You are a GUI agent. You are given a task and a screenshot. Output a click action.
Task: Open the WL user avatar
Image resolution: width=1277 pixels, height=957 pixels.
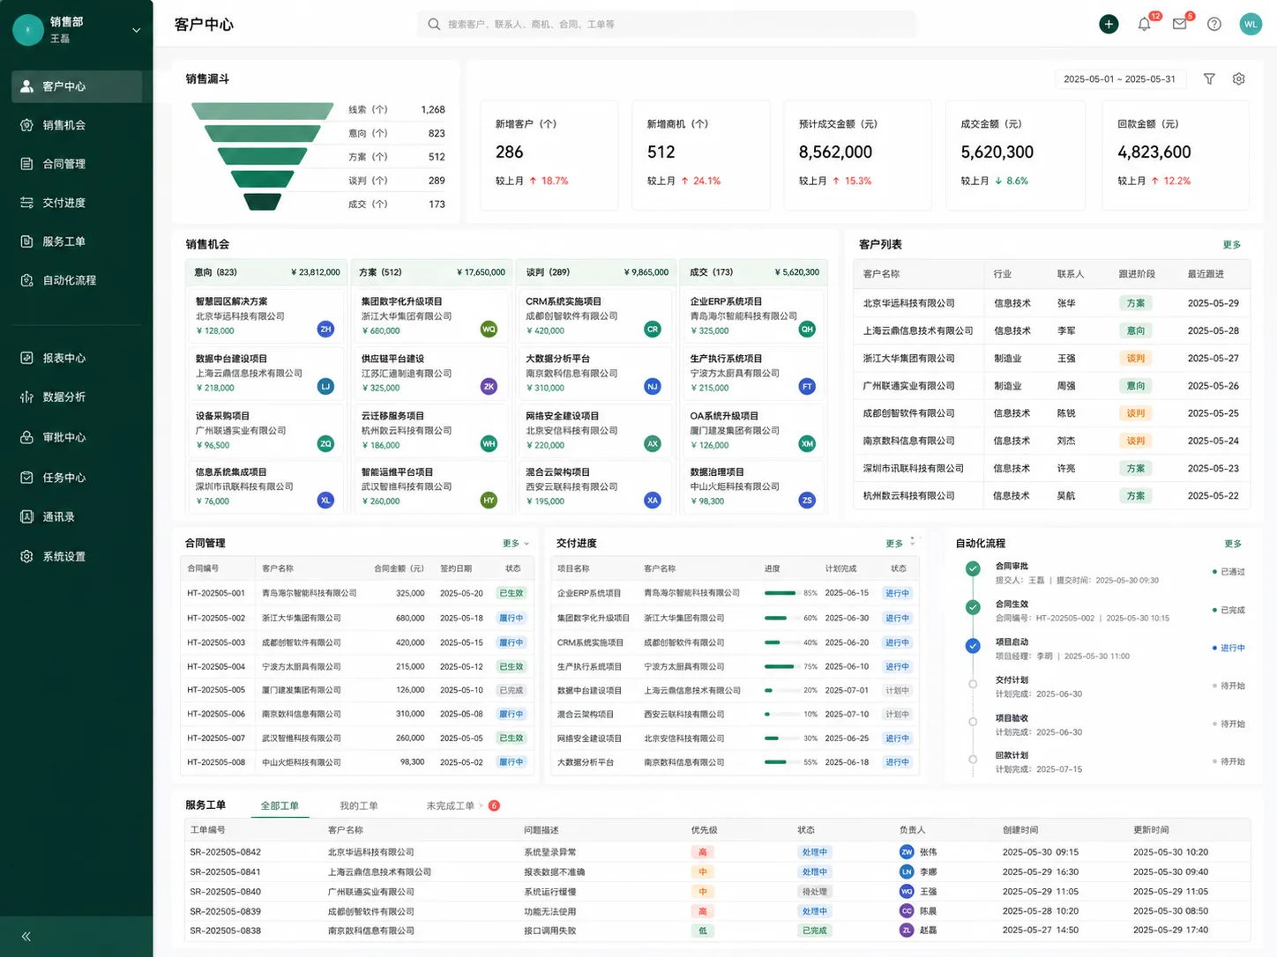pos(1251,25)
